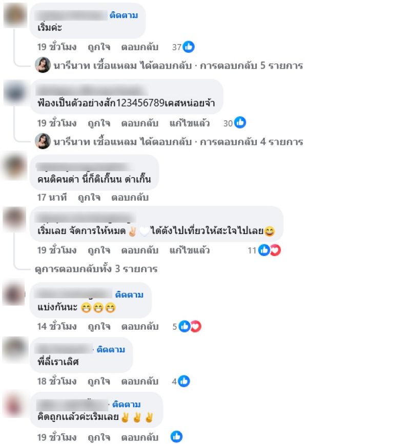Click the like reaction icon showing 30

coord(240,122)
